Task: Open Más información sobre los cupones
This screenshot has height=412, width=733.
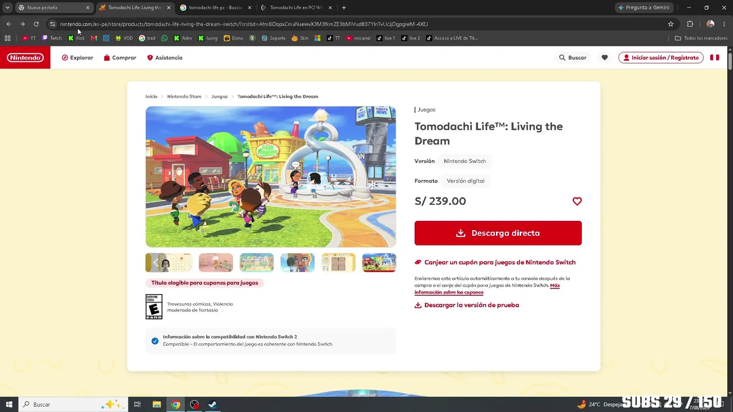Action: pyautogui.click(x=487, y=289)
